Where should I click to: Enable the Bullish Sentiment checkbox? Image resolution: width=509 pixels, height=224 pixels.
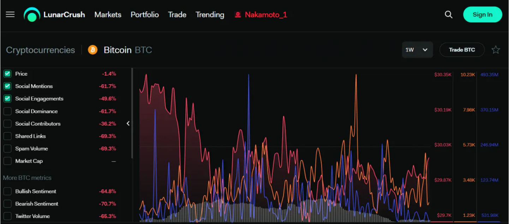point(7,191)
